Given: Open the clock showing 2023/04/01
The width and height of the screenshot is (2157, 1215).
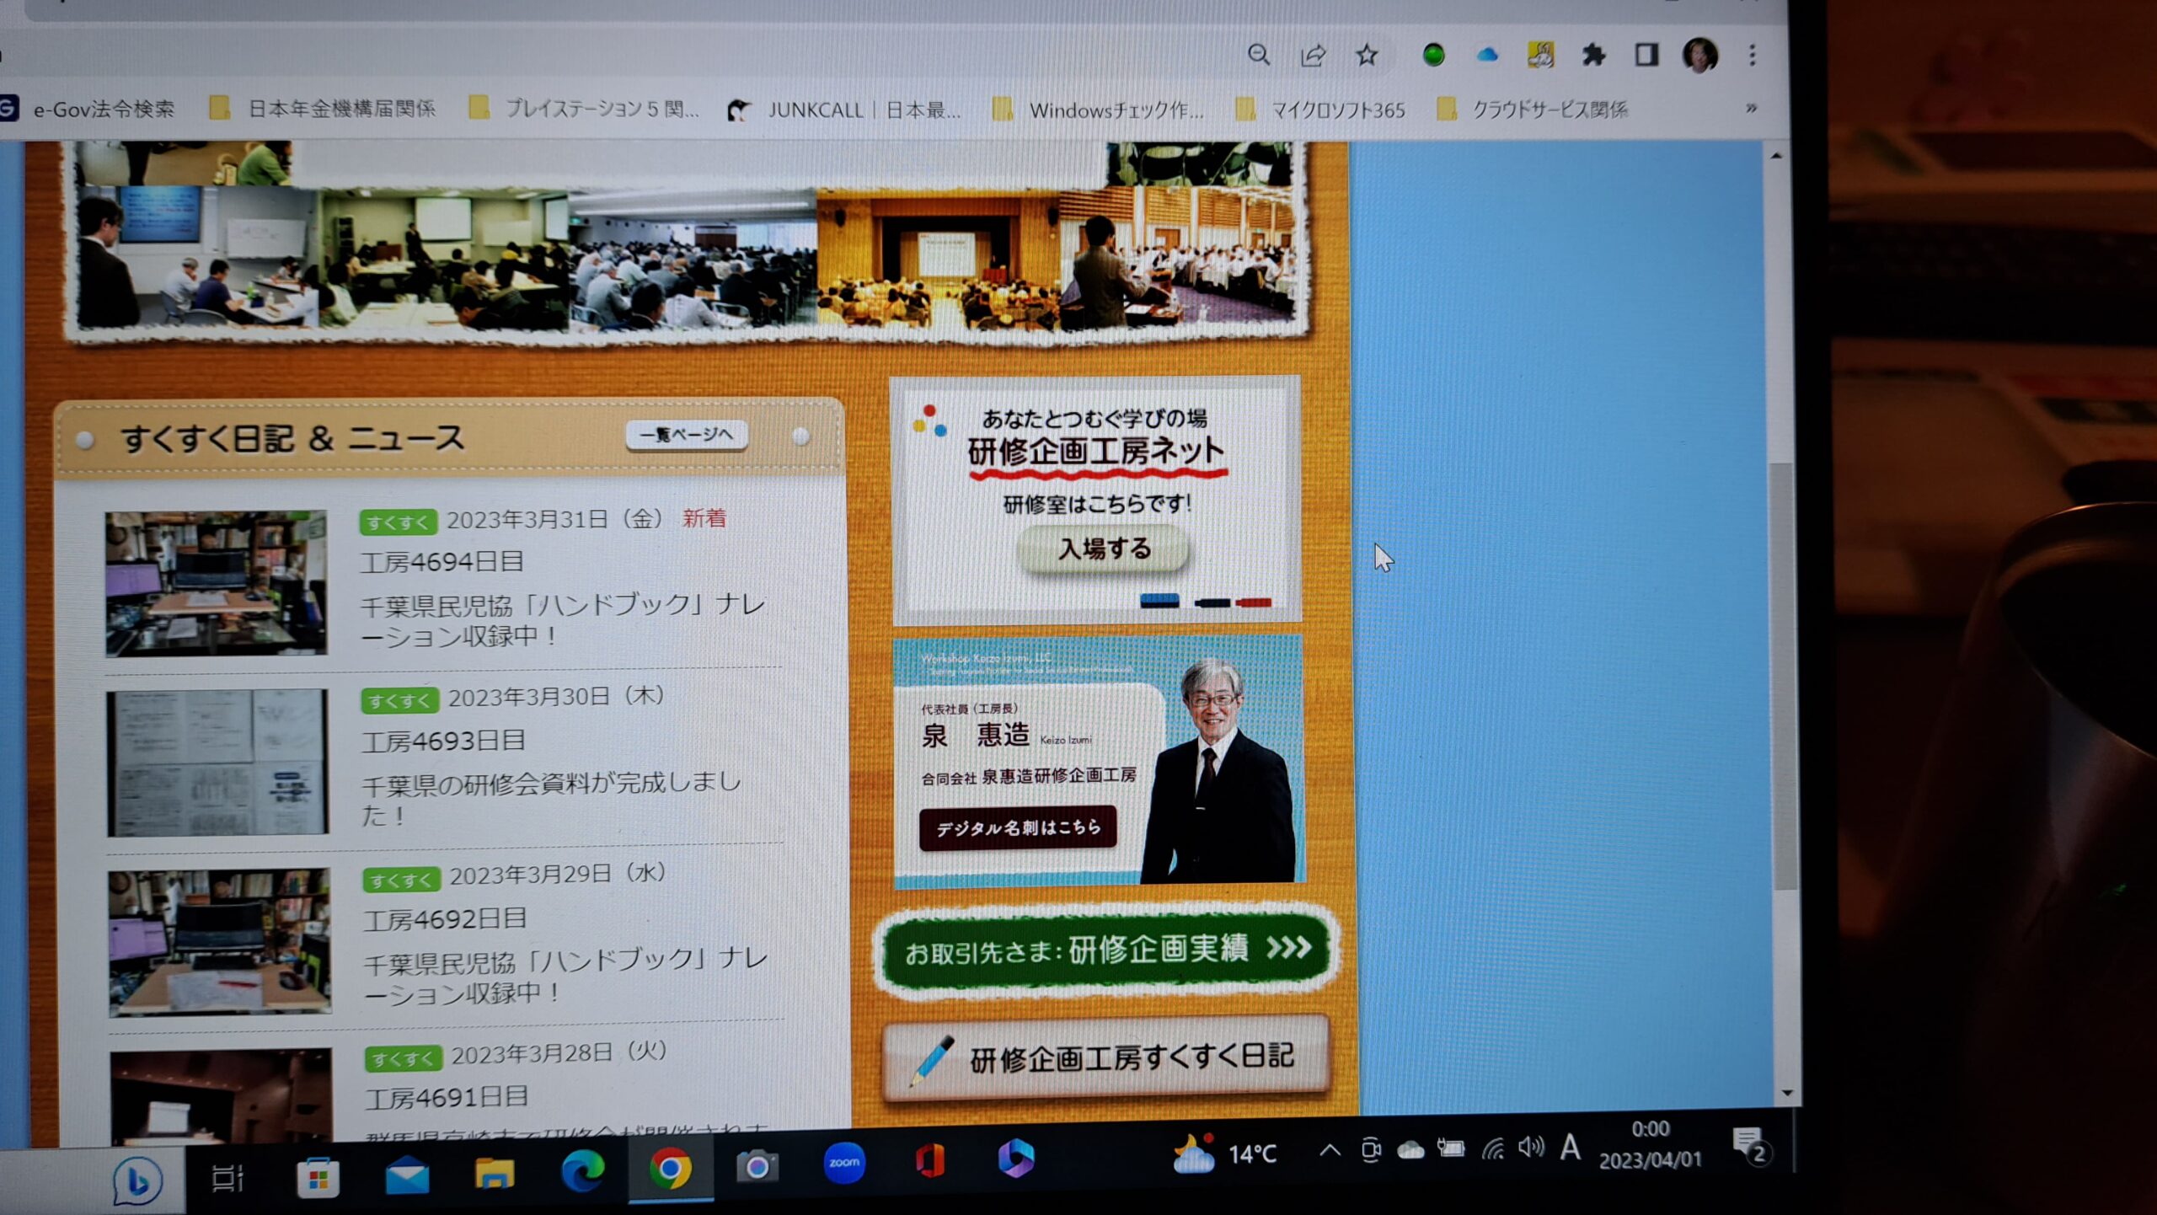Looking at the screenshot, I should 1651,1145.
